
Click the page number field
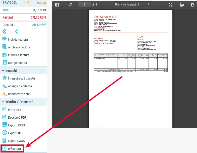point(84,5)
